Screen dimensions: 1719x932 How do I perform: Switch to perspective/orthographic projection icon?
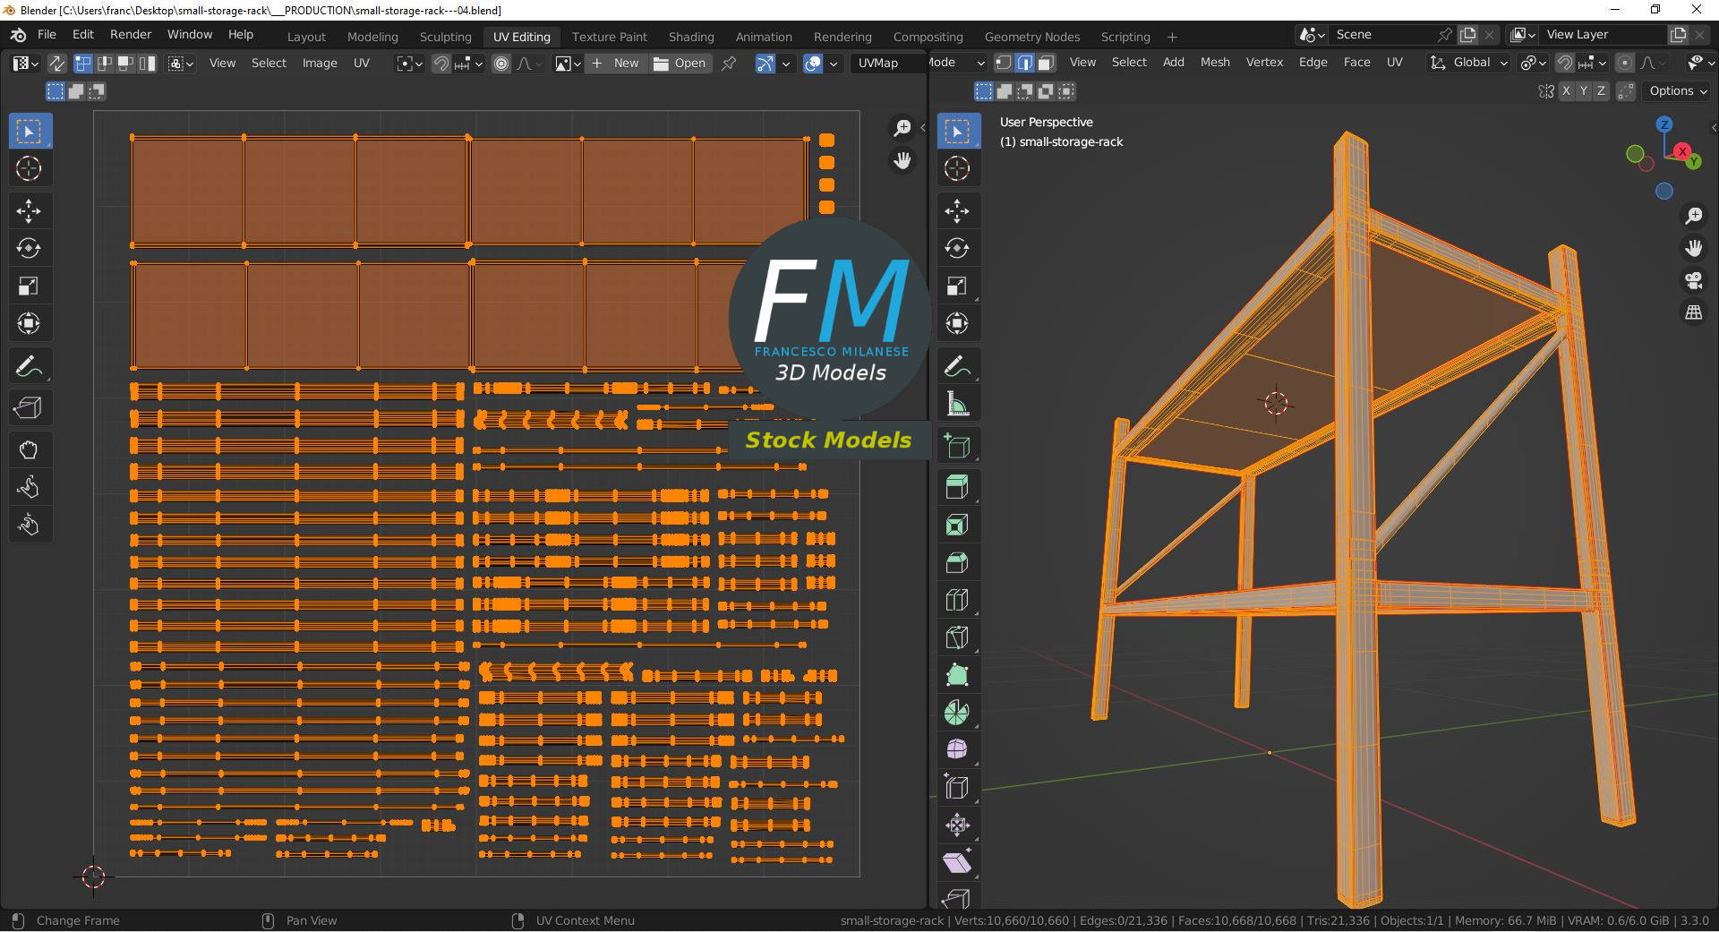(x=1693, y=313)
